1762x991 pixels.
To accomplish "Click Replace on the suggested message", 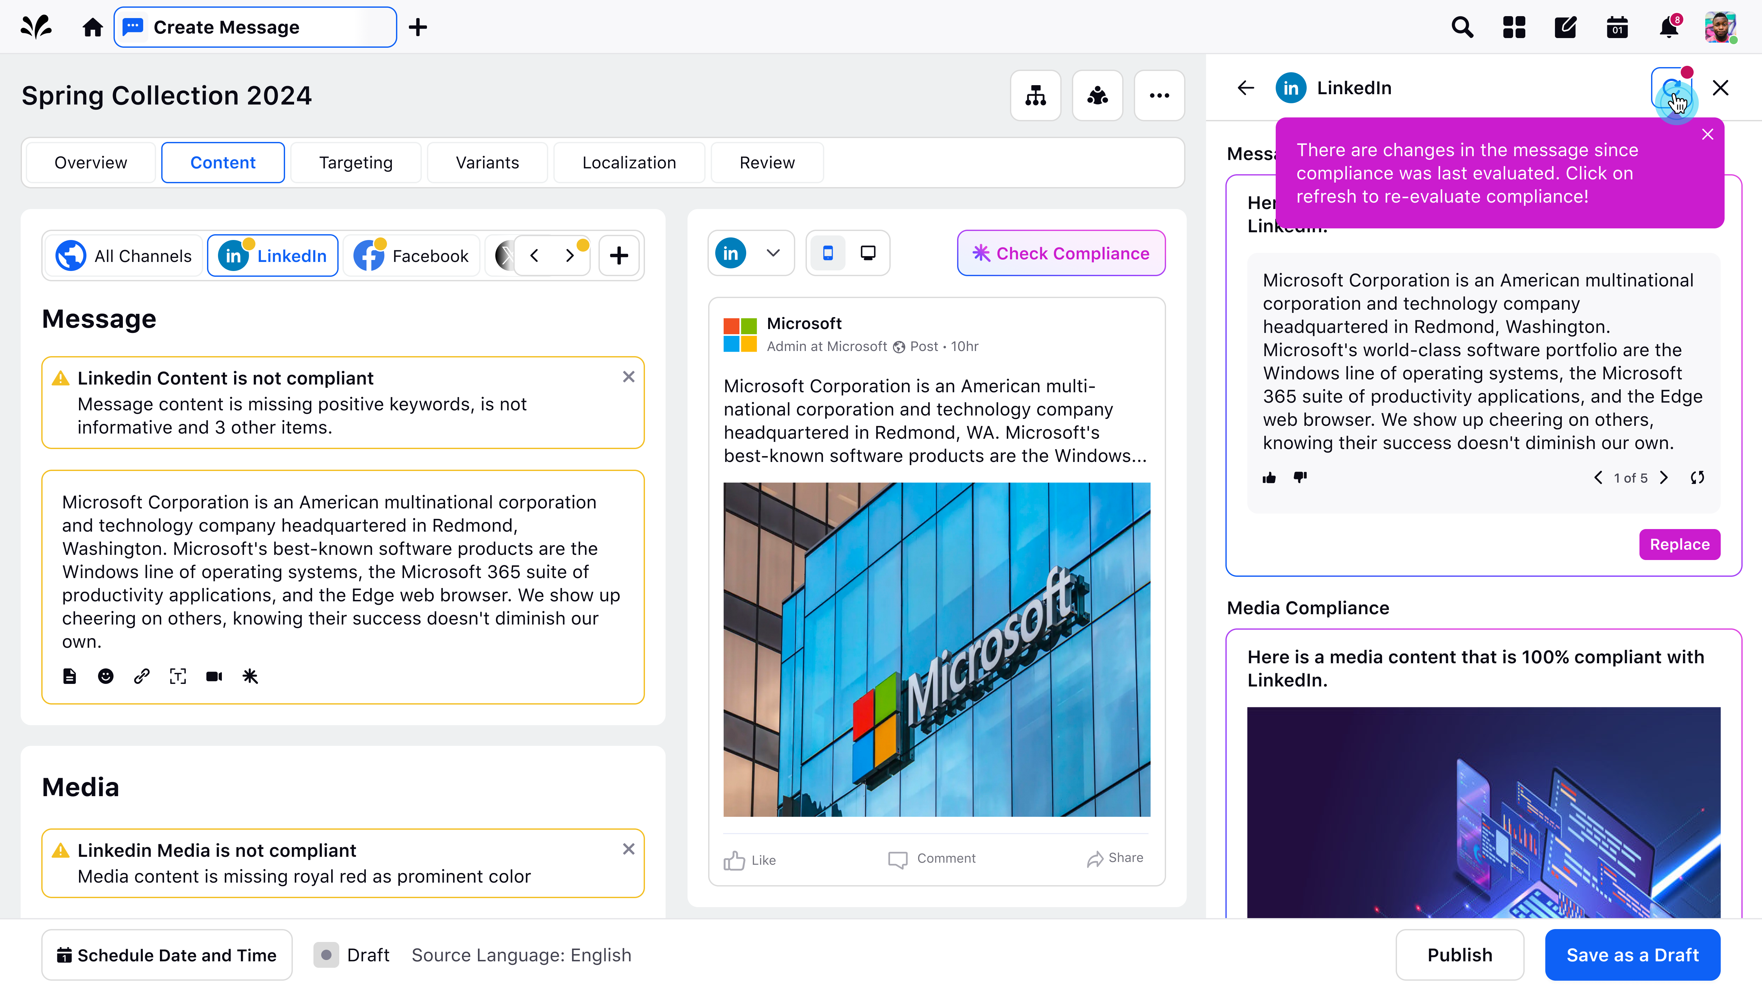I will point(1679,544).
